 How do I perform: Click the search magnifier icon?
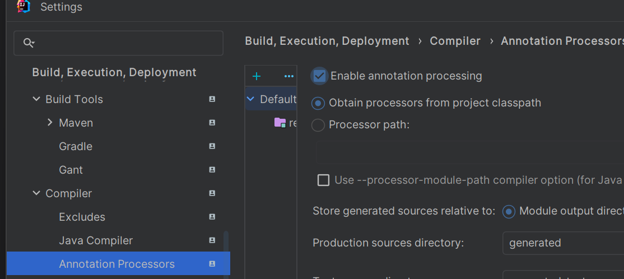click(29, 43)
